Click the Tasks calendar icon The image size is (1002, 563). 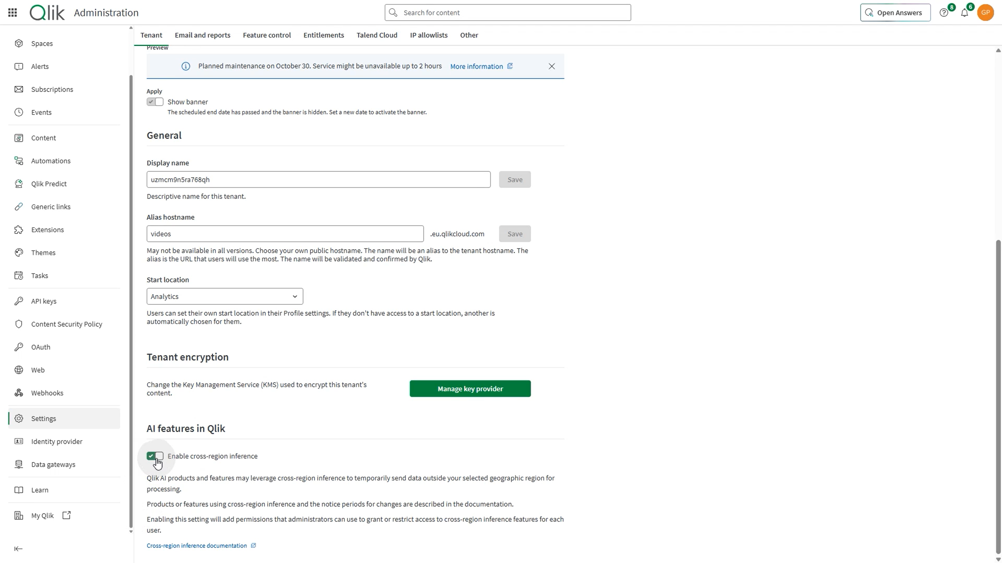(x=19, y=275)
